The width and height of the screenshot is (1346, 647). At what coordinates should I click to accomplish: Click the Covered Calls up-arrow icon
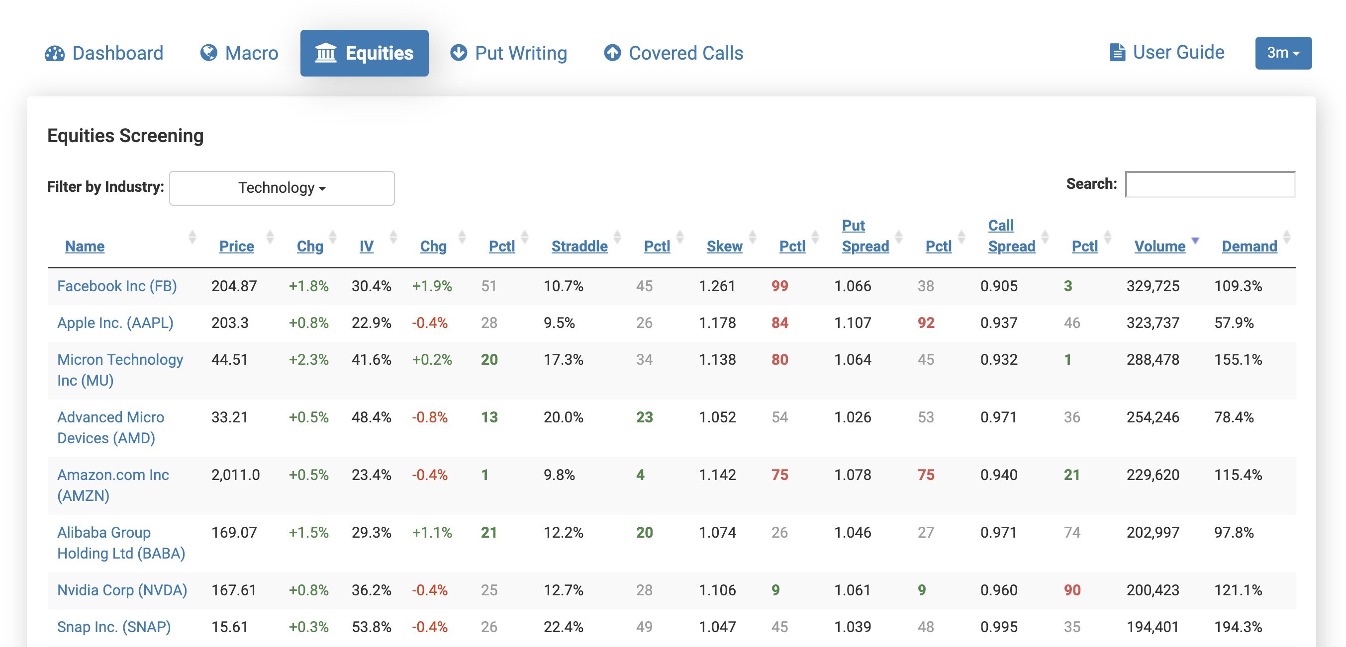[x=612, y=53]
